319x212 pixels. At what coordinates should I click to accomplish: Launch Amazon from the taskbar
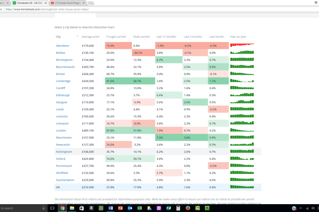tap(91, 208)
